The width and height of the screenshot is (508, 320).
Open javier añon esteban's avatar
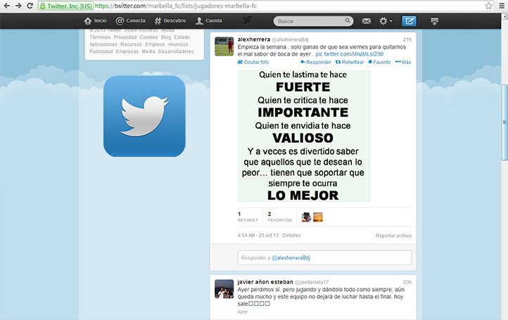pyautogui.click(x=224, y=289)
